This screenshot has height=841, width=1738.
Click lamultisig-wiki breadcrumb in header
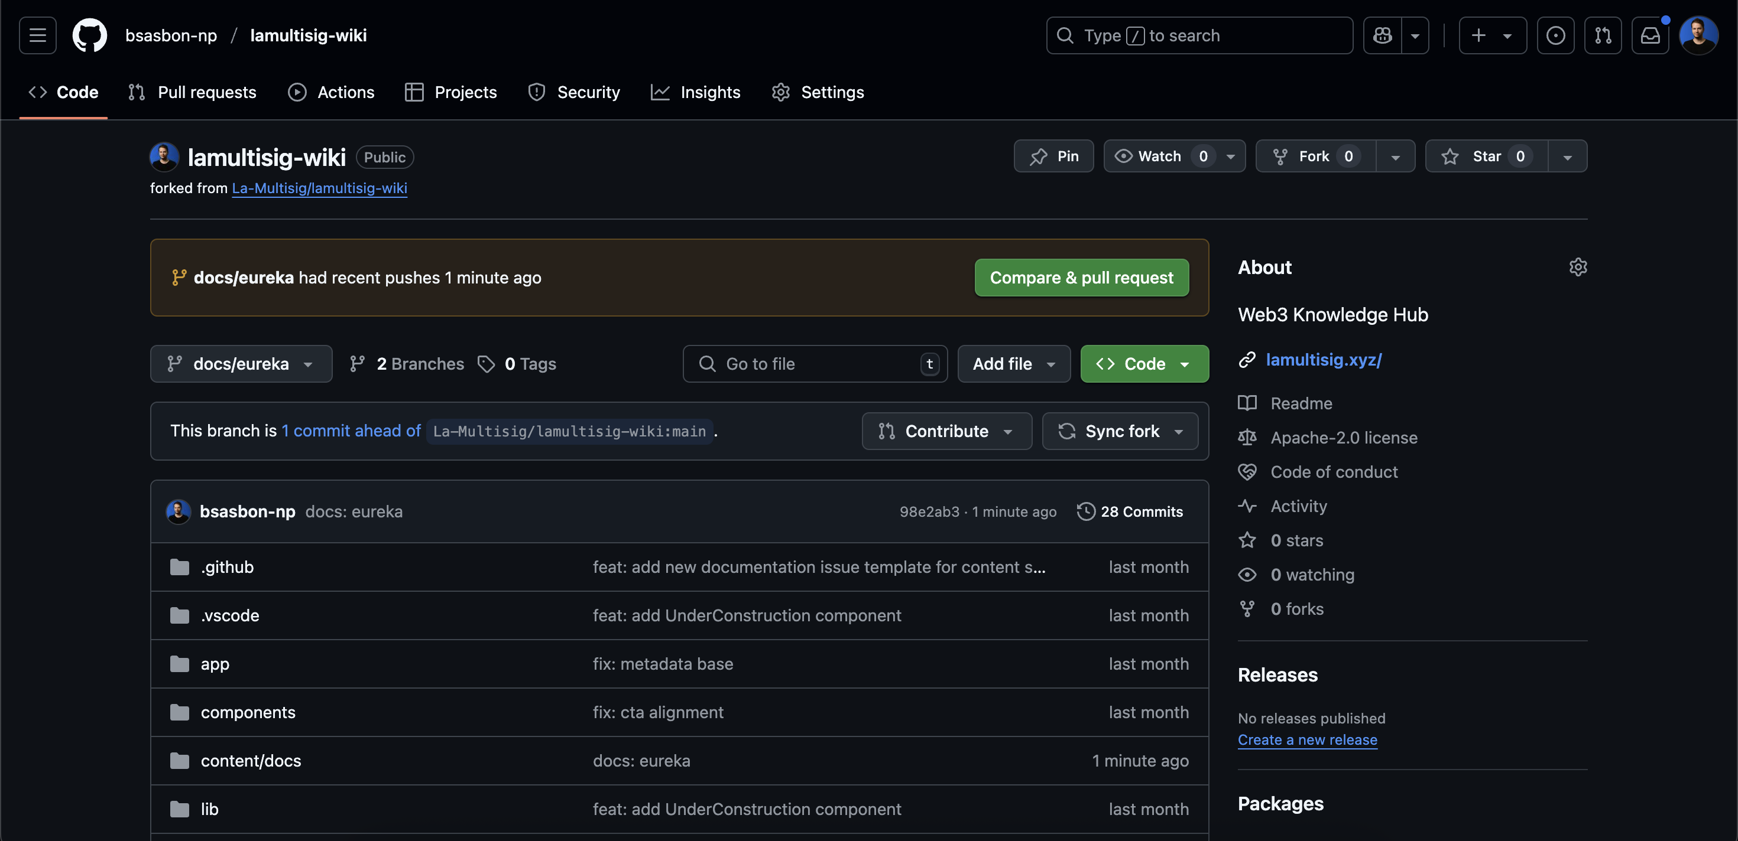(x=309, y=35)
